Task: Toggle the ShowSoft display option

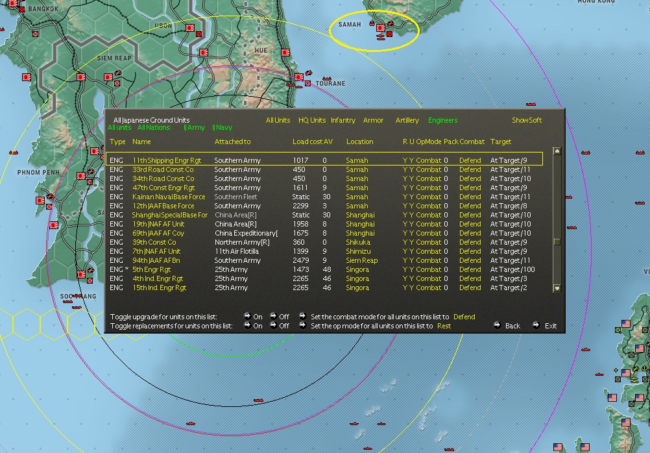Action: pyautogui.click(x=527, y=120)
